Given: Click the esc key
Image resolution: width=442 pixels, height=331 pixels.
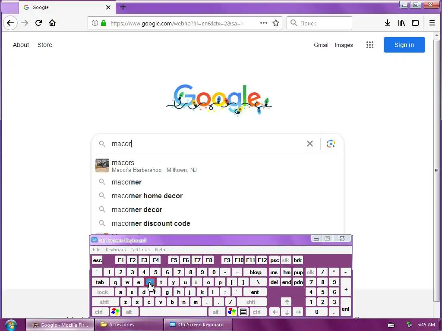Looking at the screenshot, I should [97, 260].
